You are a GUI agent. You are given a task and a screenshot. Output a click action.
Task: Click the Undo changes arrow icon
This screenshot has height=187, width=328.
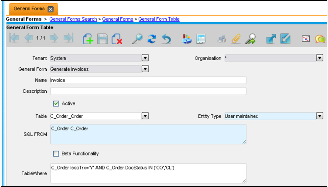166,39
